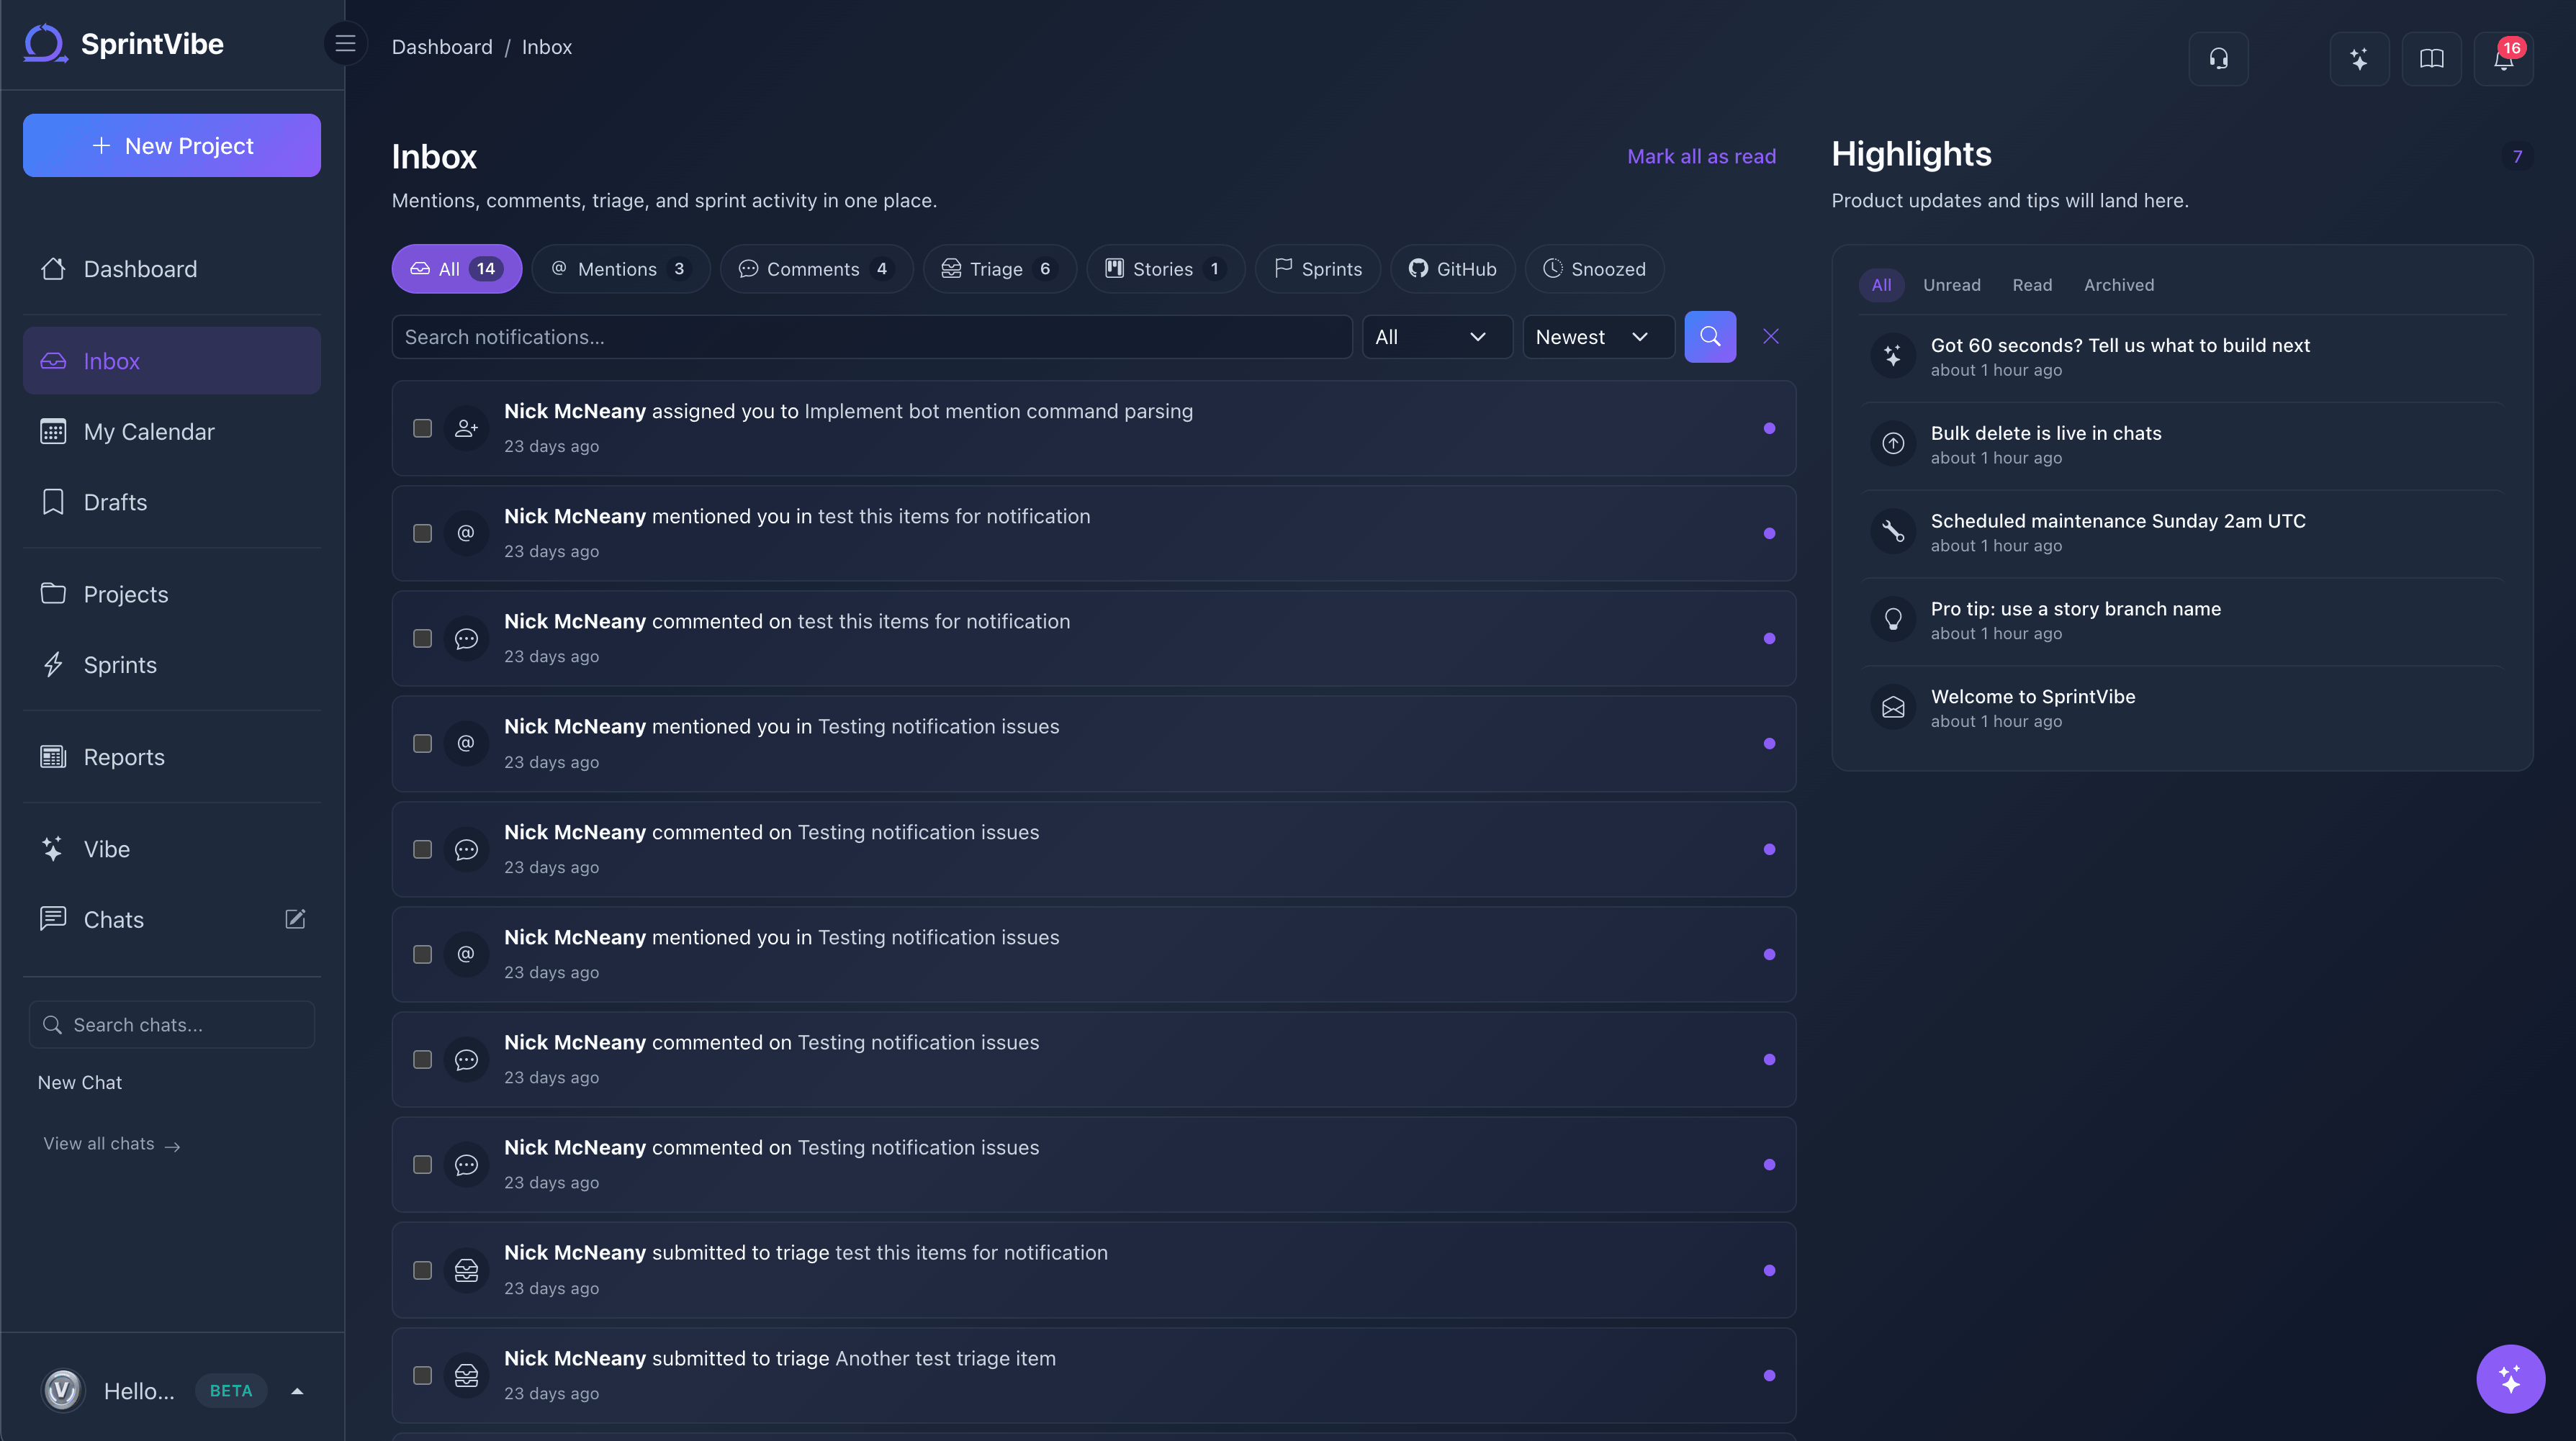Check the 'assigned you to Implement bot mention' notification

point(422,428)
